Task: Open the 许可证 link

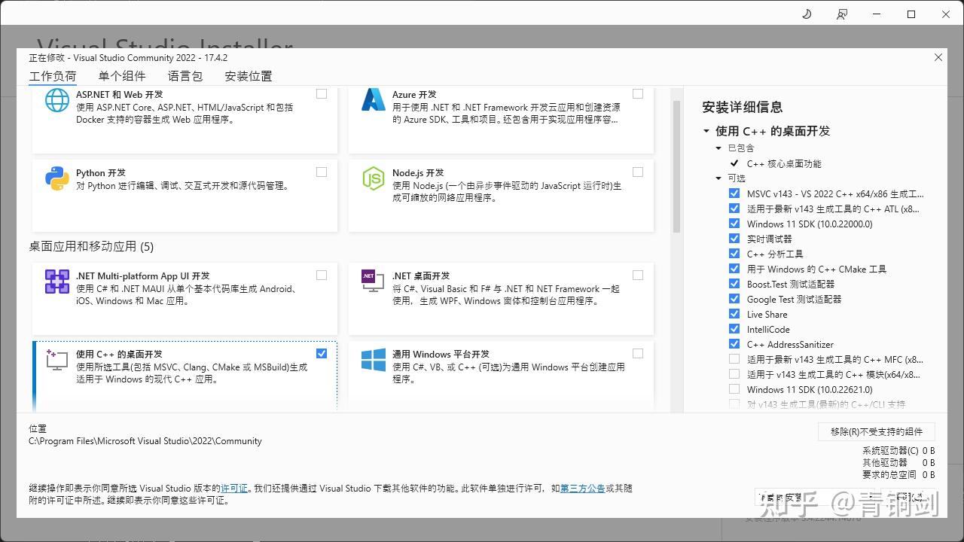Action: coord(235,488)
